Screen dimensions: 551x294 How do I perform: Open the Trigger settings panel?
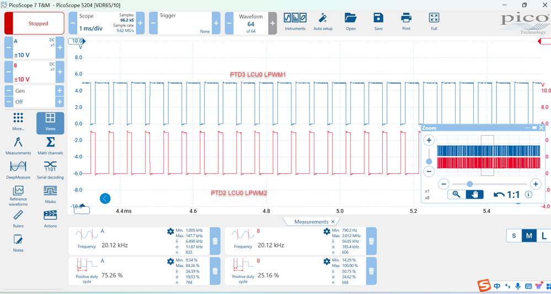pos(184,23)
